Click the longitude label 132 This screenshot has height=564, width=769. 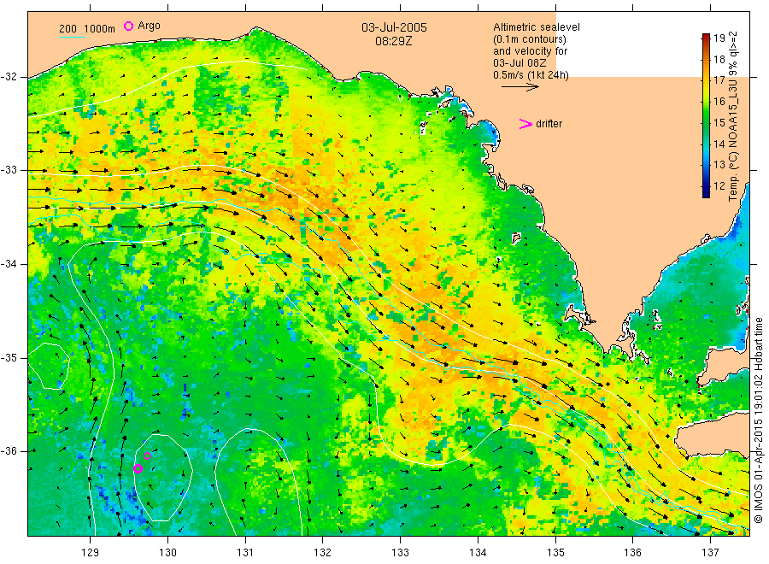[x=323, y=553]
